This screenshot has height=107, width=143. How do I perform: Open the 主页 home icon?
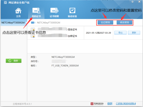(x=18, y=12)
